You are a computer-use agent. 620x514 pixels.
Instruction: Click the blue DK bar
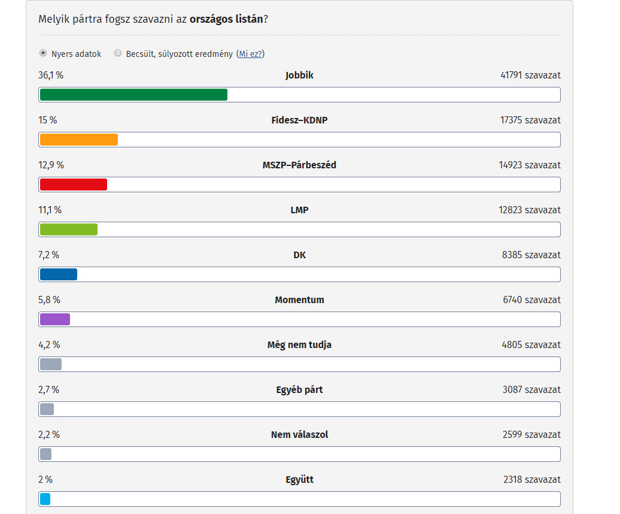click(x=59, y=274)
